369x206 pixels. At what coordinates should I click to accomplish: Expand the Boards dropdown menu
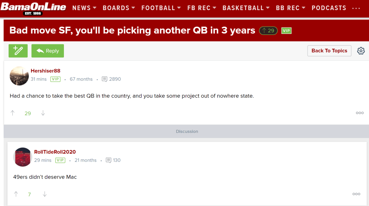click(x=119, y=8)
